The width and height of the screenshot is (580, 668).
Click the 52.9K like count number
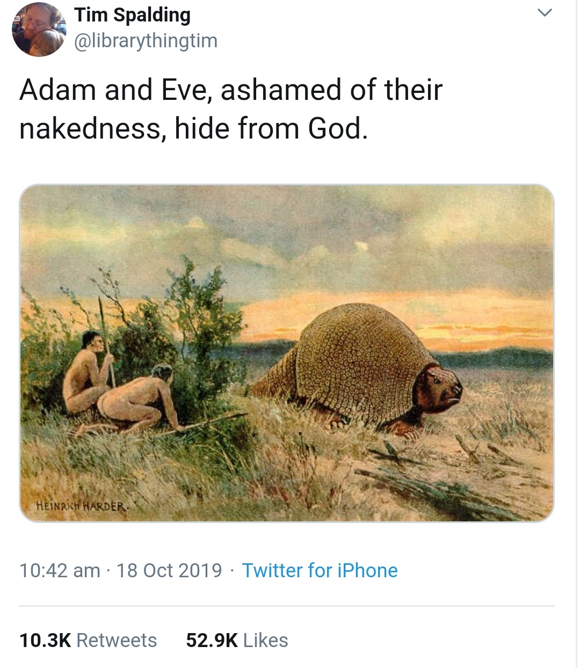point(212,640)
